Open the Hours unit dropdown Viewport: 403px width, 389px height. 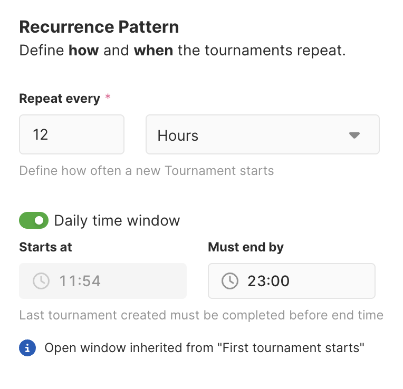coord(262,135)
